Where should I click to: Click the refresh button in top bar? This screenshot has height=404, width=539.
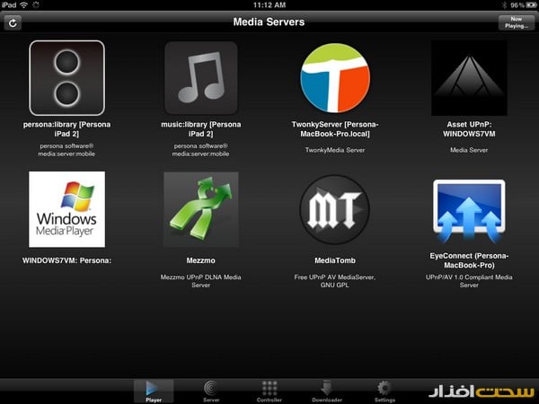point(13,22)
